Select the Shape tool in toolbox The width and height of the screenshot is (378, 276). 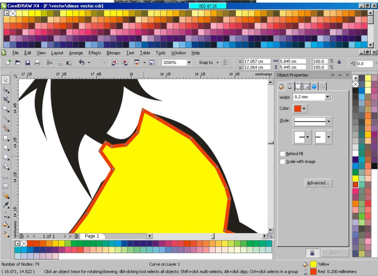click(x=6, y=89)
